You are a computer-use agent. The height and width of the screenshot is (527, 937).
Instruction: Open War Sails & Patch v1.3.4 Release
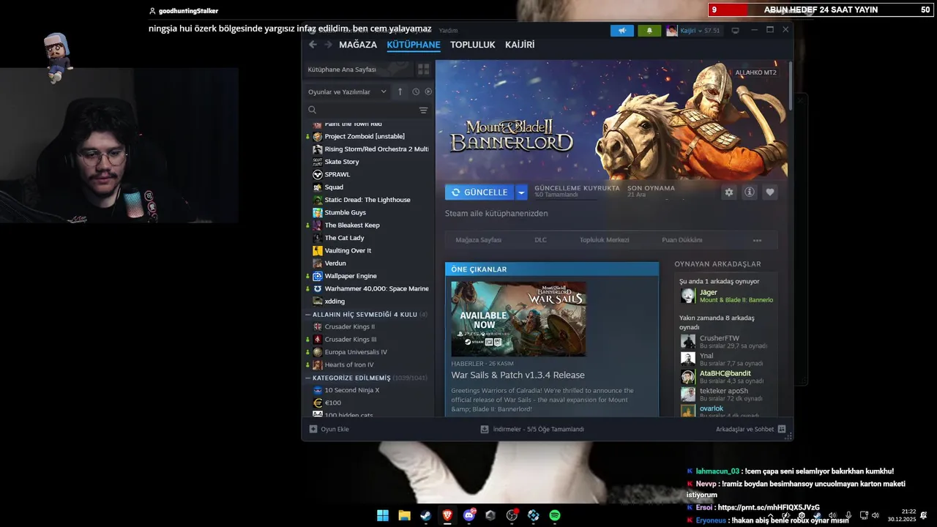[518, 375]
